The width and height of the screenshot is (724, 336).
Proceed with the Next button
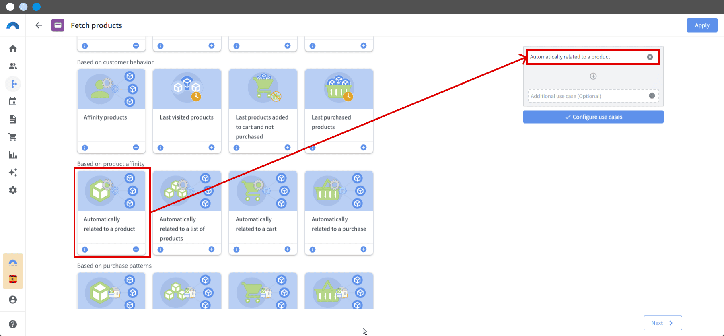(x=662, y=323)
